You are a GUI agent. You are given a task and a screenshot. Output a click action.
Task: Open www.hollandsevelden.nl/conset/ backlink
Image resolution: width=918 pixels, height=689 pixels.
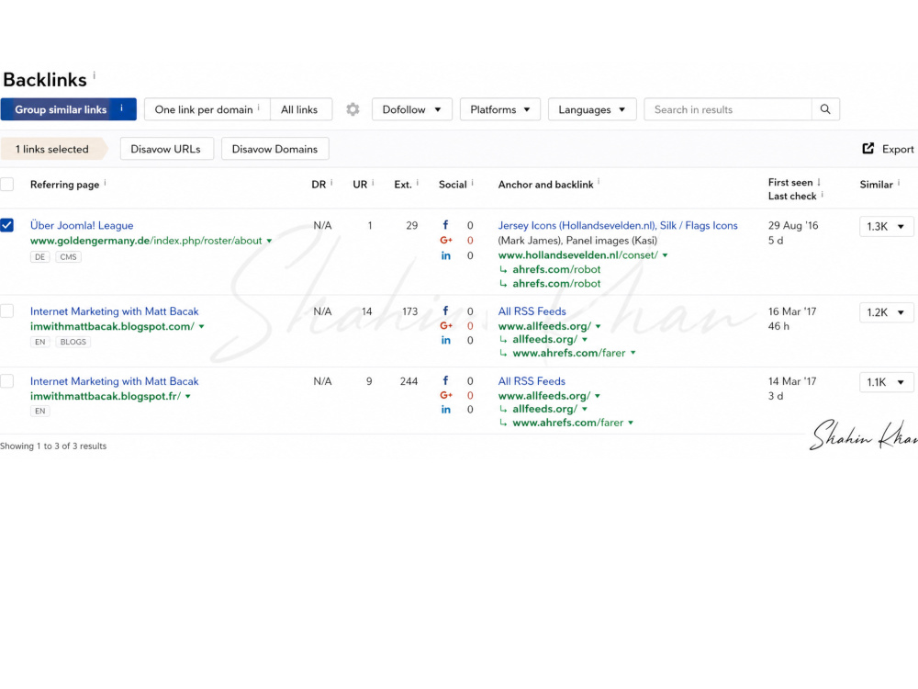pos(577,255)
